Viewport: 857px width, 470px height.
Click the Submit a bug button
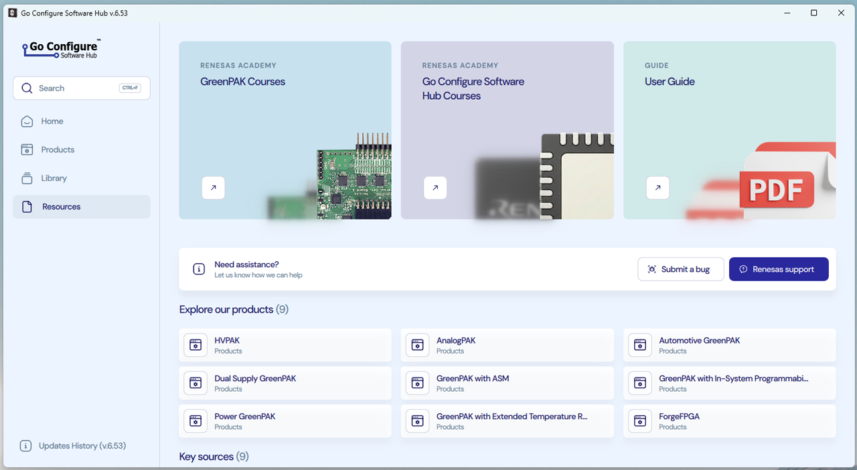point(681,269)
